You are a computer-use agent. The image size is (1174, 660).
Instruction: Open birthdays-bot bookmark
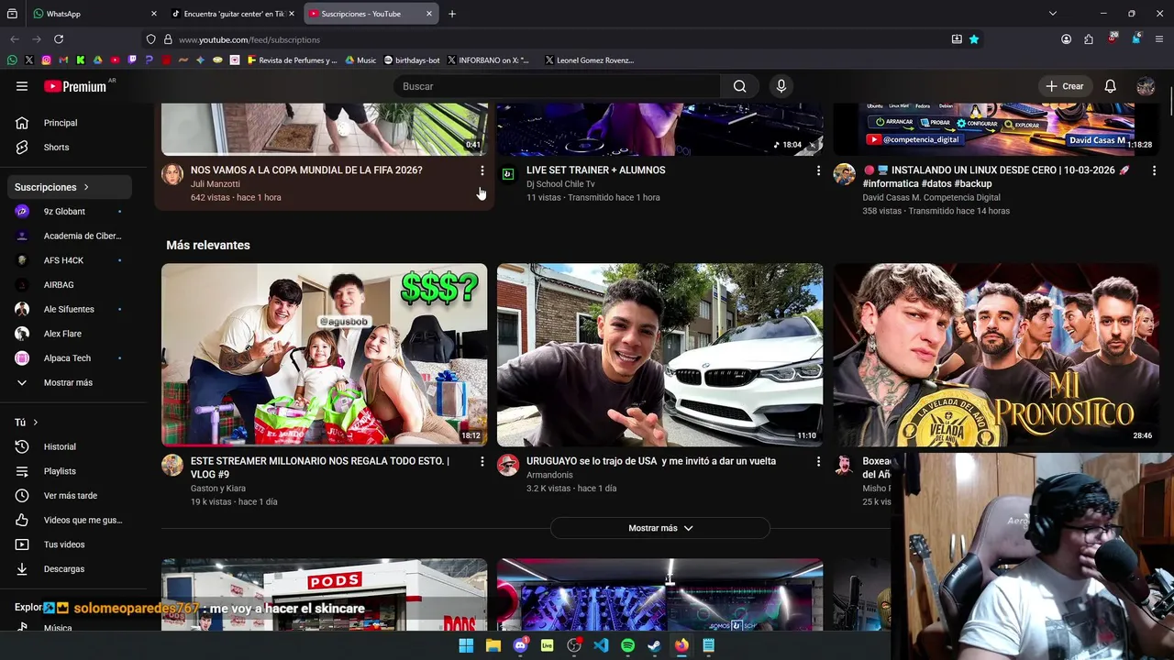click(x=412, y=60)
